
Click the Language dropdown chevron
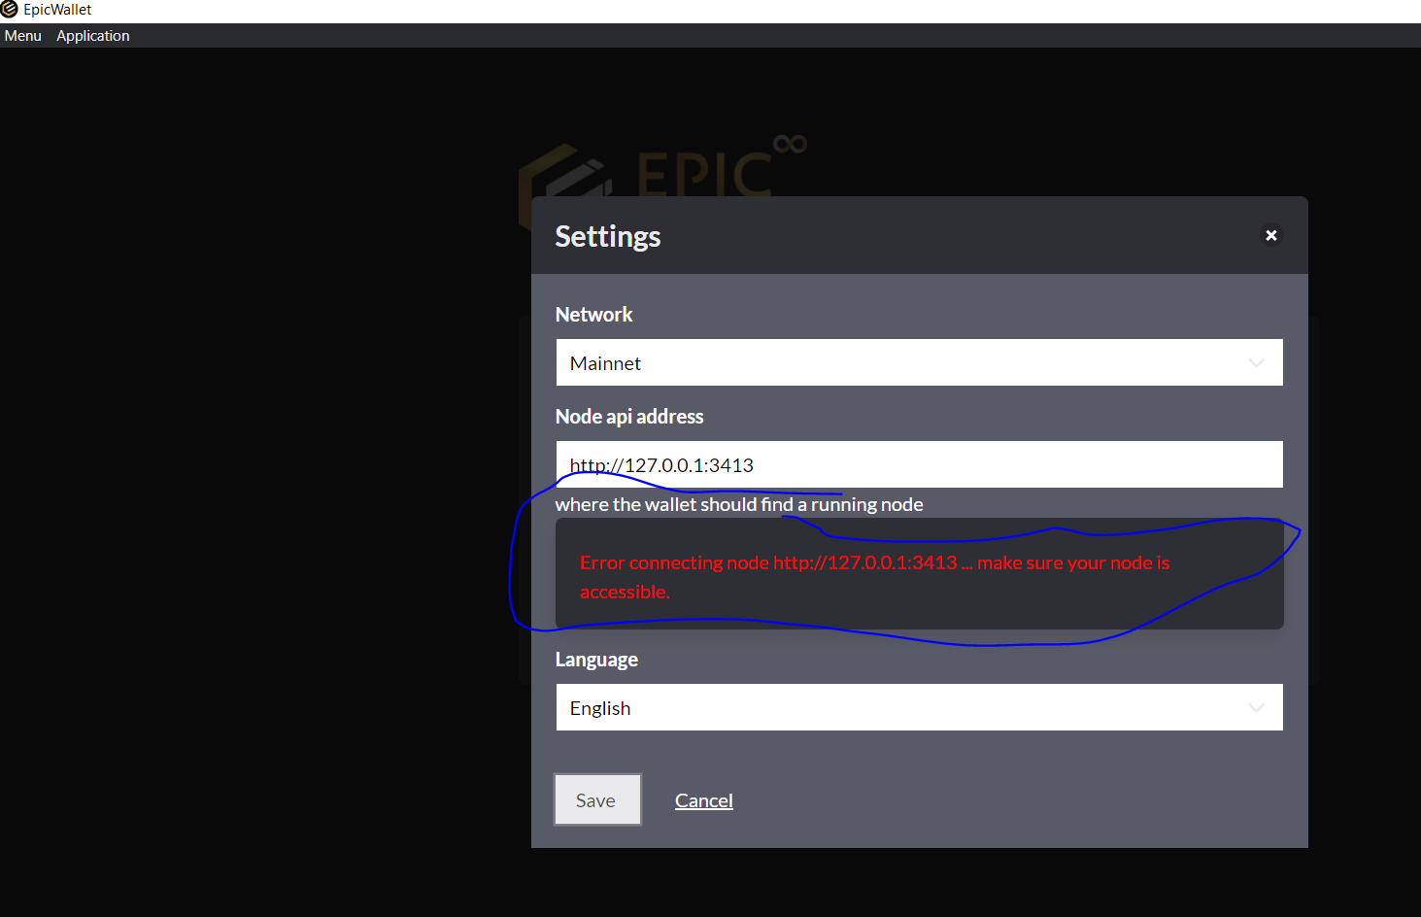(1257, 707)
